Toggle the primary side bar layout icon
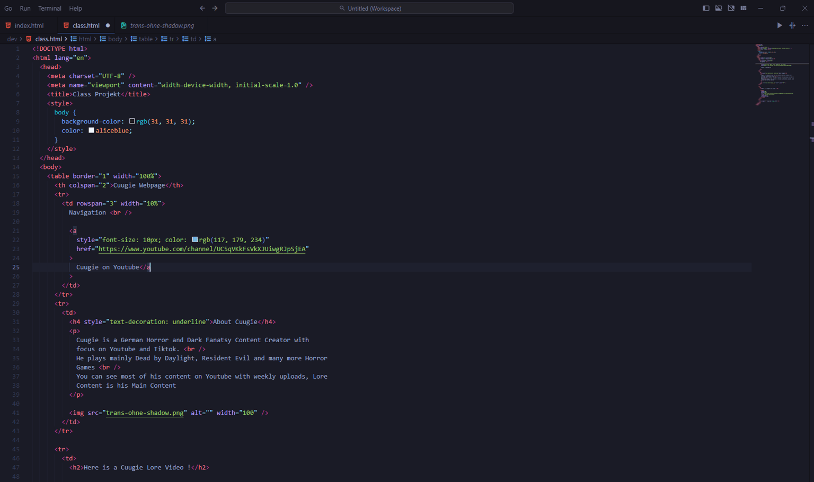 tap(706, 8)
